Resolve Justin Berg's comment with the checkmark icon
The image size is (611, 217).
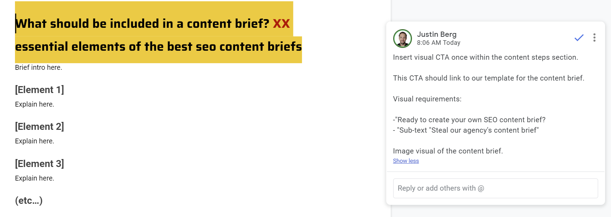point(579,37)
